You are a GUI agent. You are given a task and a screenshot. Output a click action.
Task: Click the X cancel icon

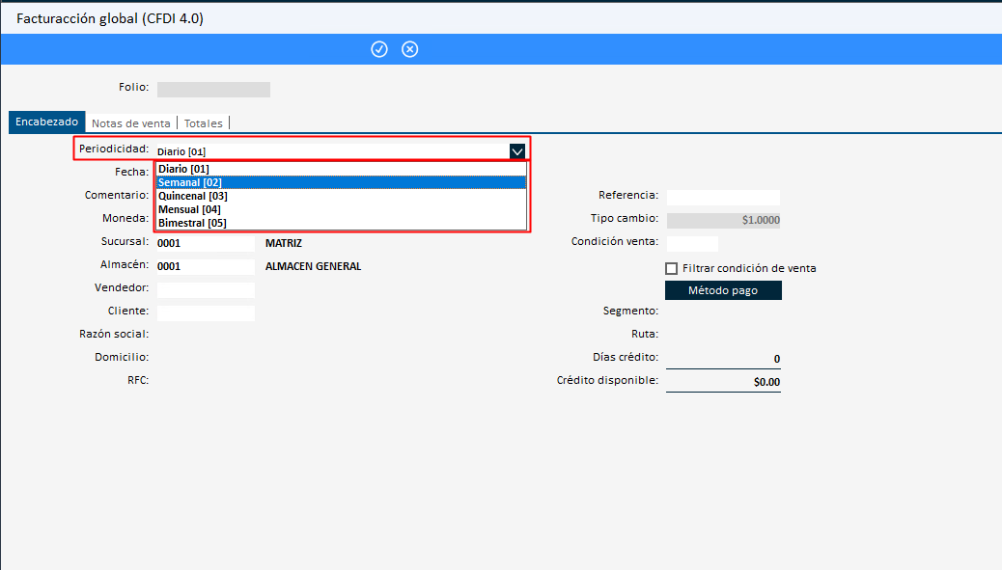[x=410, y=49]
